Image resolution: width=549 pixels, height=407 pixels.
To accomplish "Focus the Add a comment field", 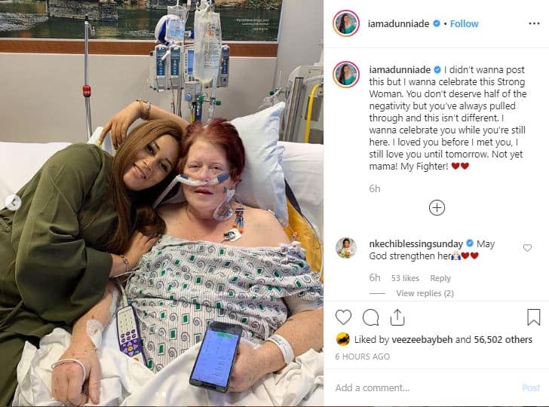I will pyautogui.click(x=425, y=387).
